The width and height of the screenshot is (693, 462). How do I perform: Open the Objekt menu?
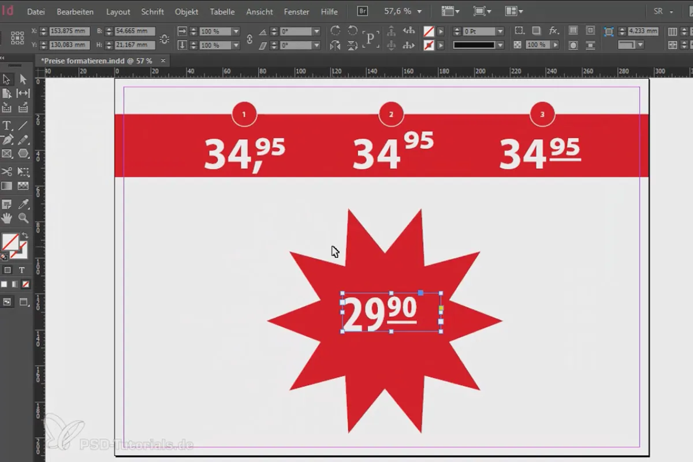pos(187,12)
